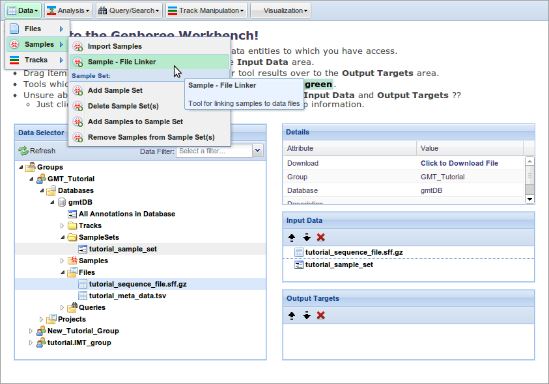Open the Data Filter dropdown arrow
Viewport: 549px width, 384px height.
pos(258,151)
